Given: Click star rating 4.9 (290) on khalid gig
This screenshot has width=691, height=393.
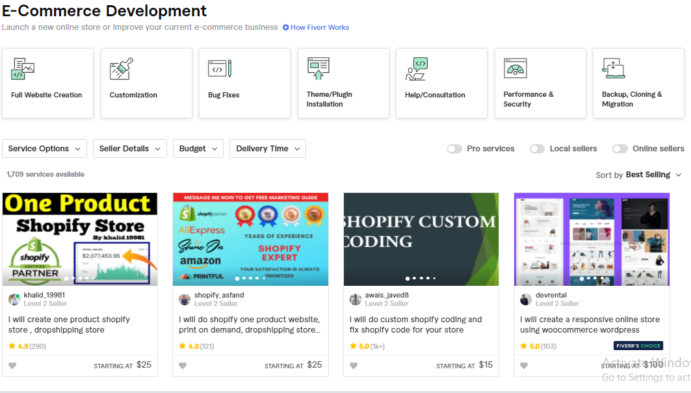Looking at the screenshot, I should point(27,346).
